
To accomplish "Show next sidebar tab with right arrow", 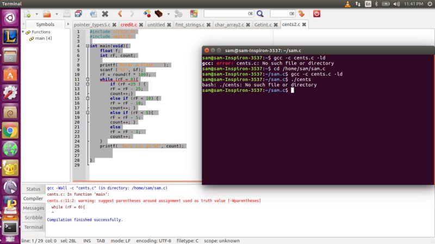I will point(68,24).
